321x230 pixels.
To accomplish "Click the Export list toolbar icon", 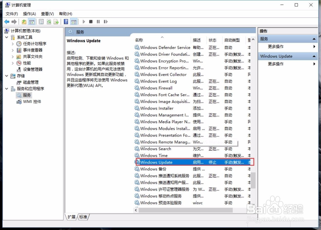I will click(x=56, y=22).
